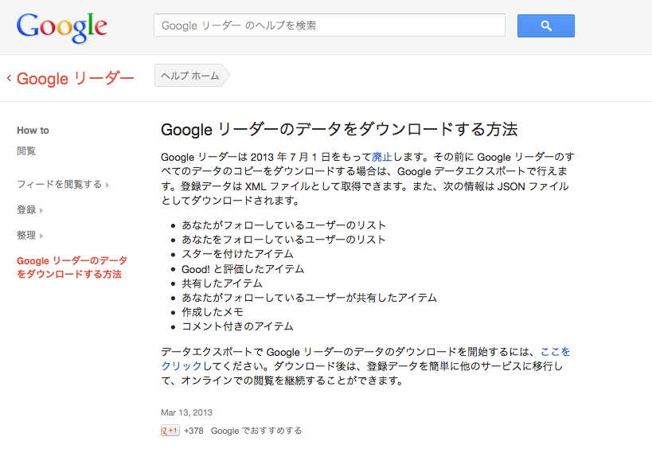Click the blue magnifier search button
652x449 pixels.
pos(545,25)
